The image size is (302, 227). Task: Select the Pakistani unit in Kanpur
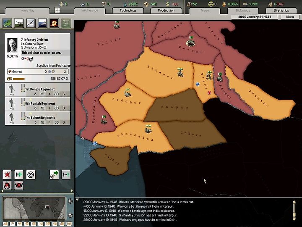[219, 77]
